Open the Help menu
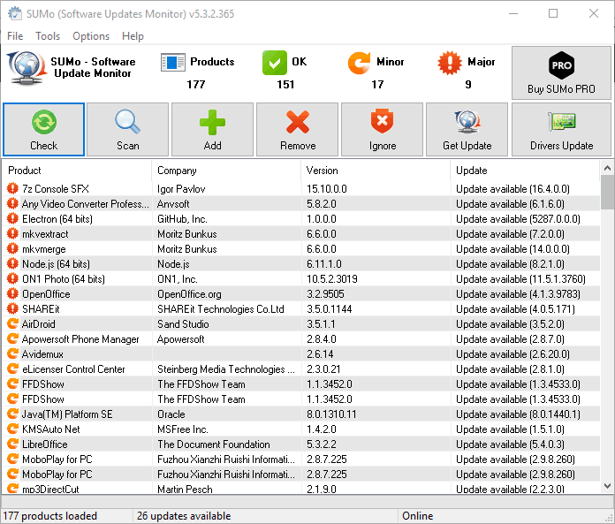 (133, 36)
